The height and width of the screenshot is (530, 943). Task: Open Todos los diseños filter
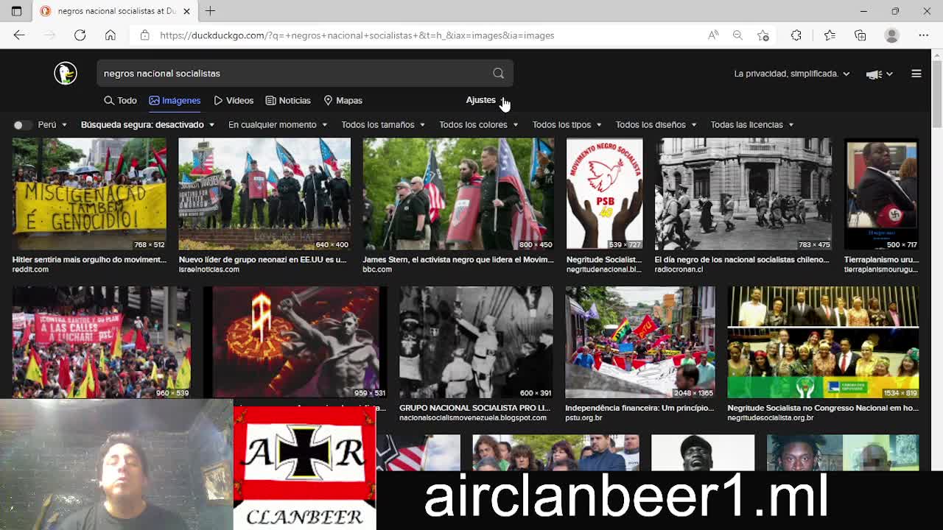point(656,125)
